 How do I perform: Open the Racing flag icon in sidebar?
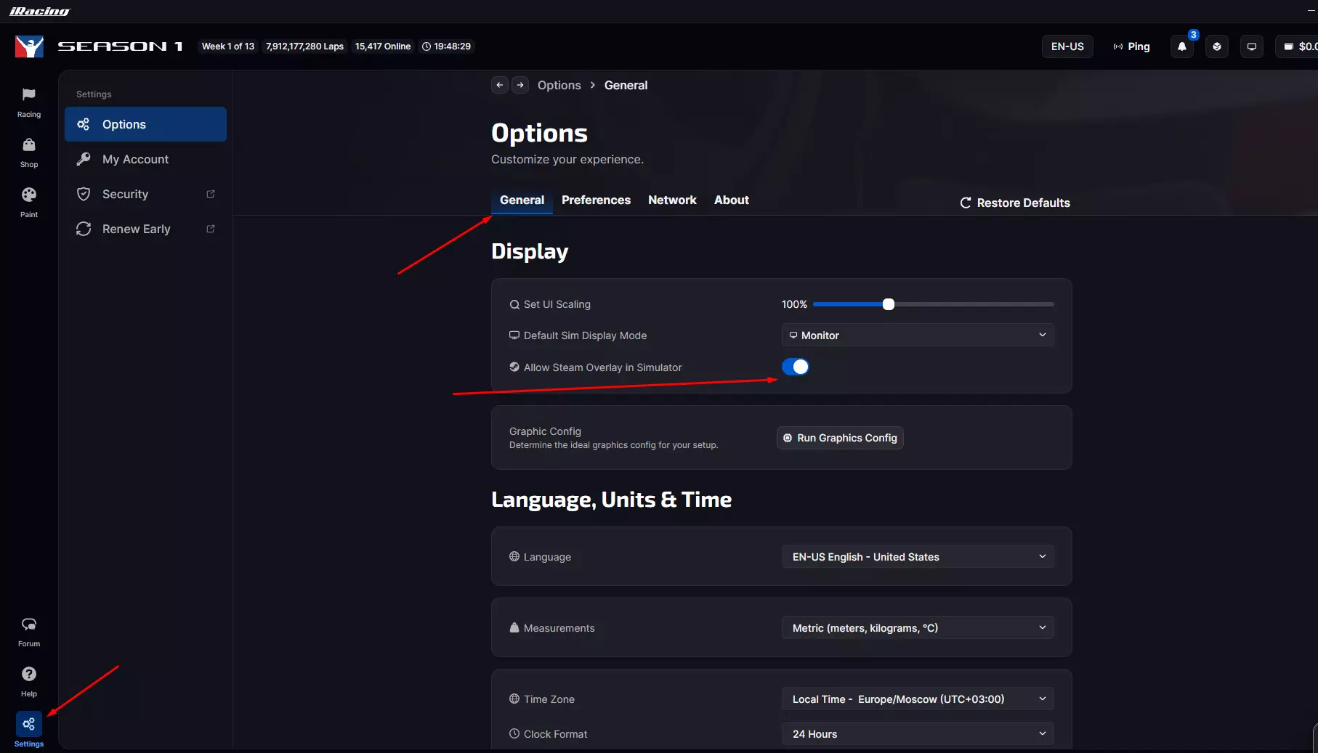pos(29,96)
